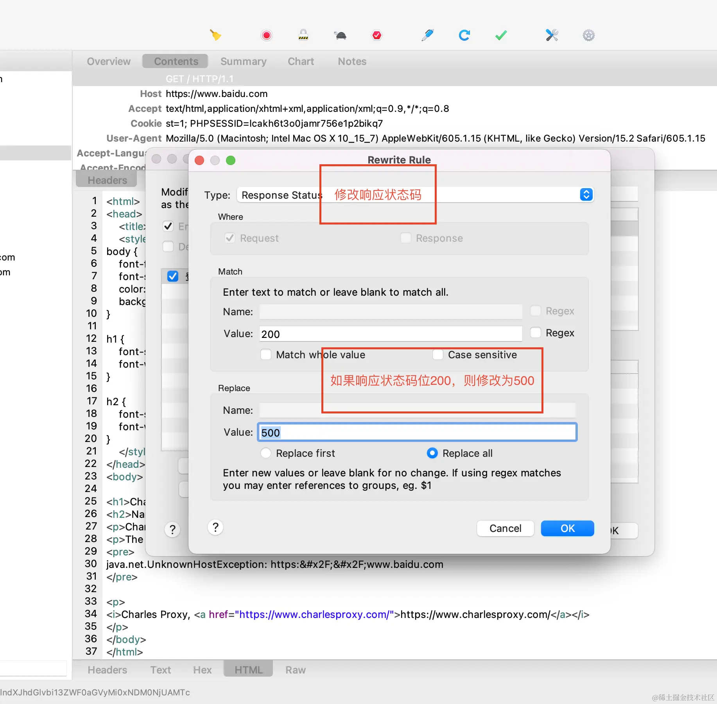Toggle SSL proxying lock icon
717x704 pixels.
click(x=303, y=35)
